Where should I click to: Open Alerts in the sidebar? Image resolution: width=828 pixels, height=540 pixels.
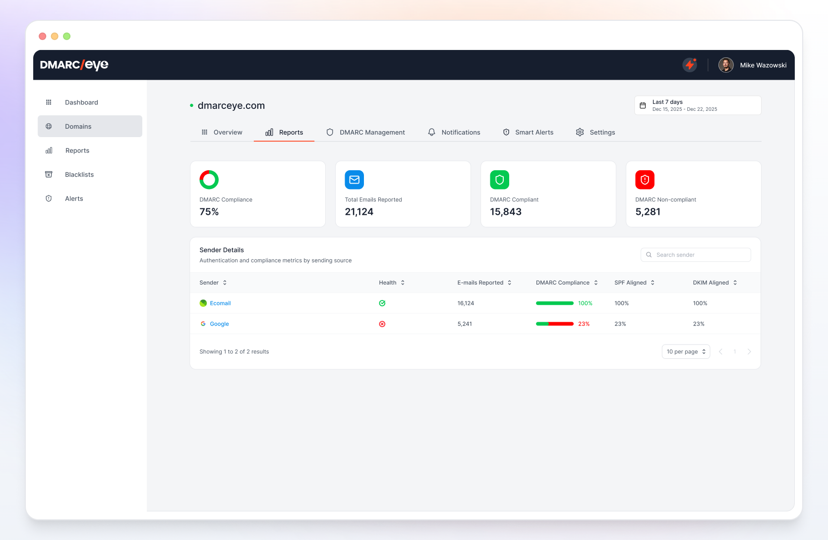click(x=90, y=198)
